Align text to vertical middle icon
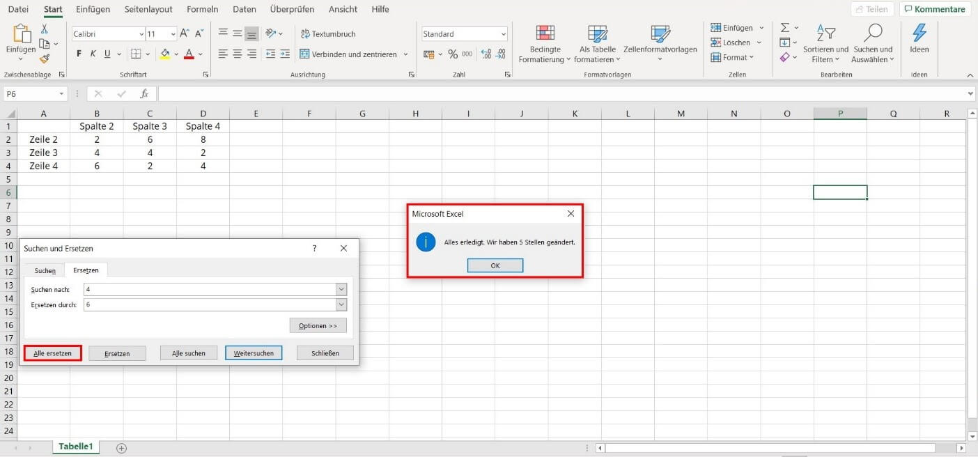 click(238, 33)
